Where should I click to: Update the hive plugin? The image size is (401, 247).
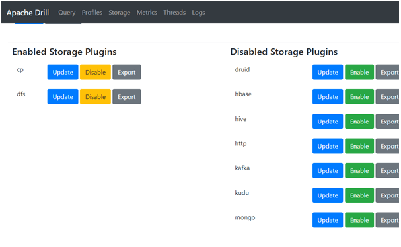[328, 122]
